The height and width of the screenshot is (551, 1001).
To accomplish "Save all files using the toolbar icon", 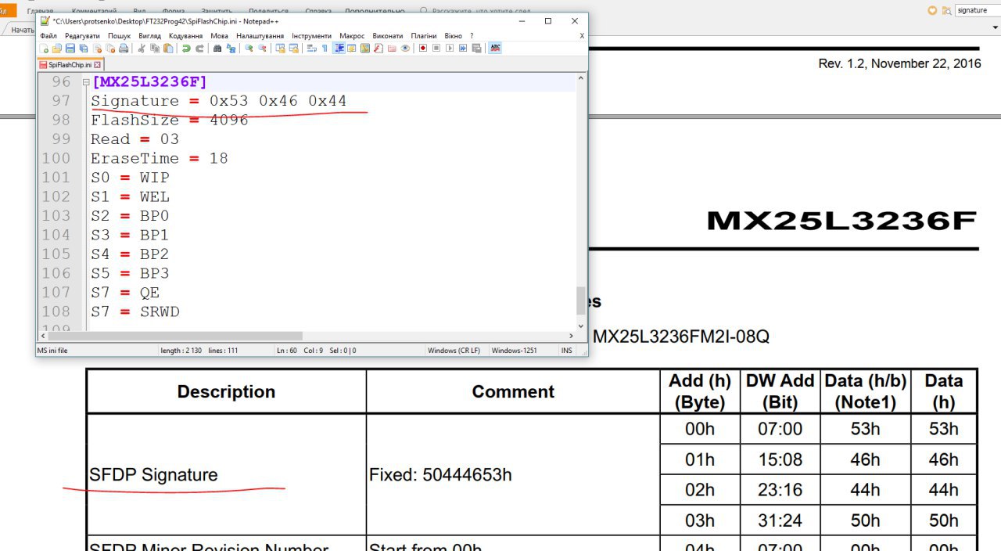I will [84, 49].
